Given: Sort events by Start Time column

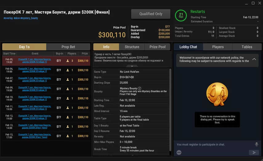Looking at the screenshot, I should (x=9, y=54).
